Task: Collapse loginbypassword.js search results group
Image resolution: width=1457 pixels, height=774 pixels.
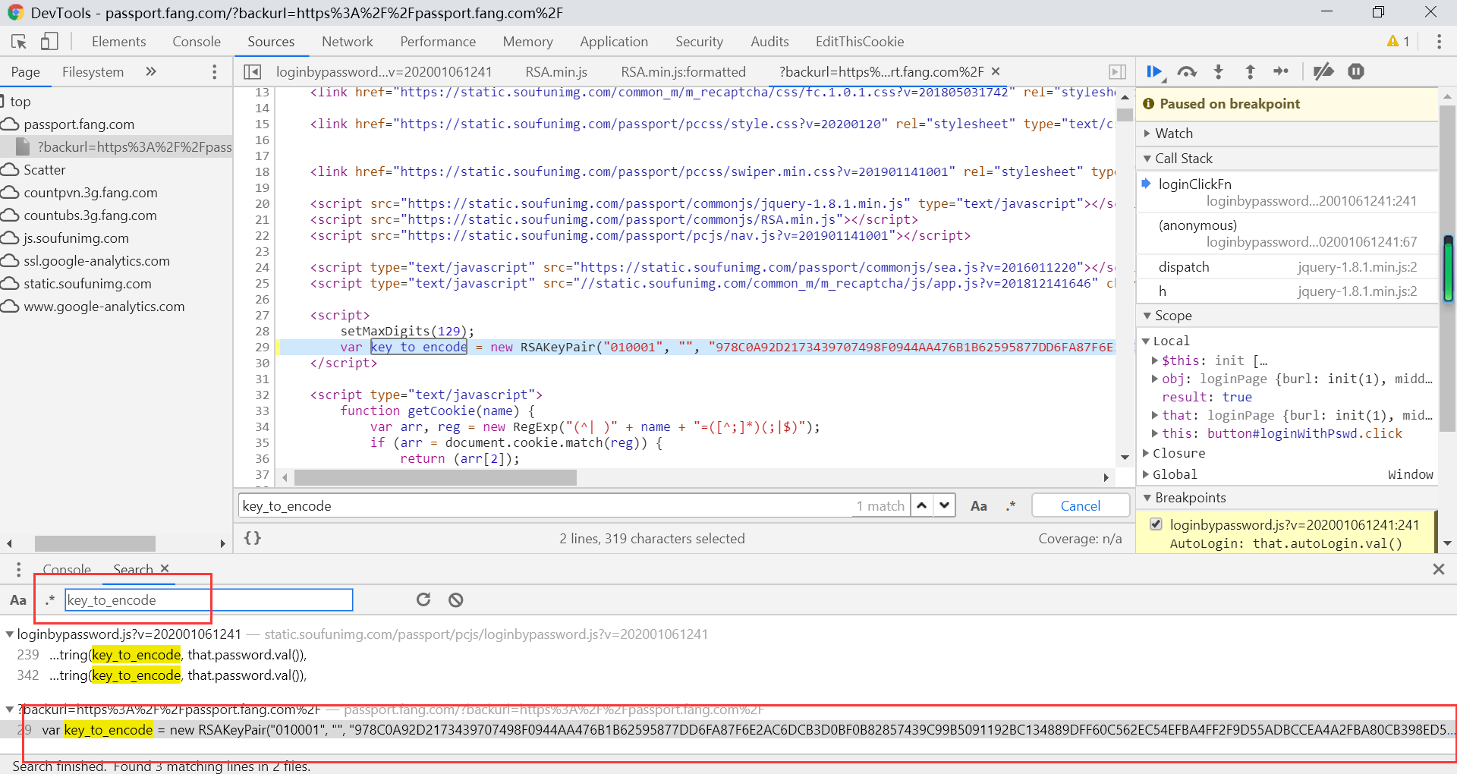Action: click(x=10, y=634)
